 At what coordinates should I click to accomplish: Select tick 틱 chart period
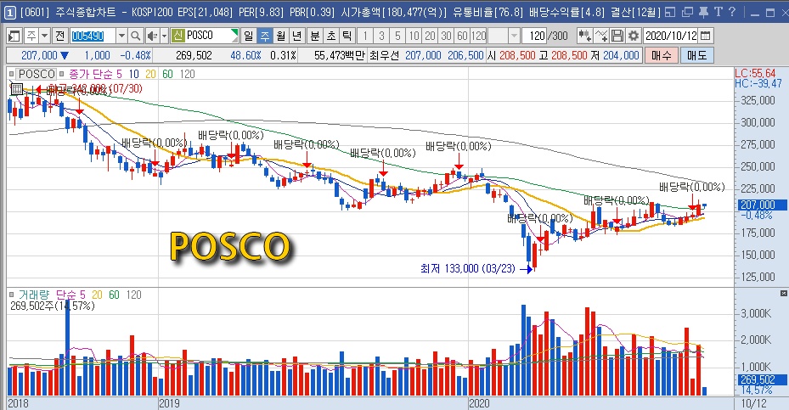[x=347, y=36]
